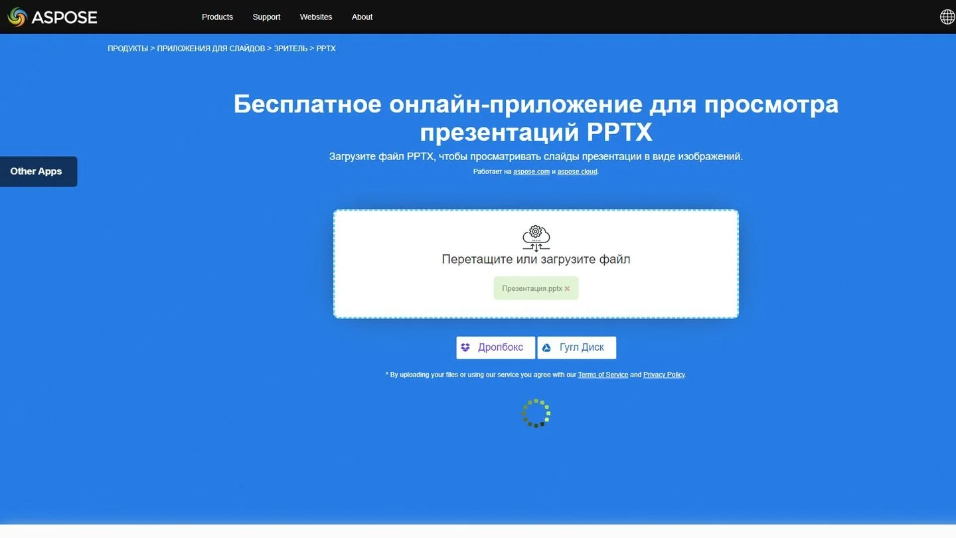Open the Products menu
This screenshot has height=538, width=956.
[x=217, y=17]
